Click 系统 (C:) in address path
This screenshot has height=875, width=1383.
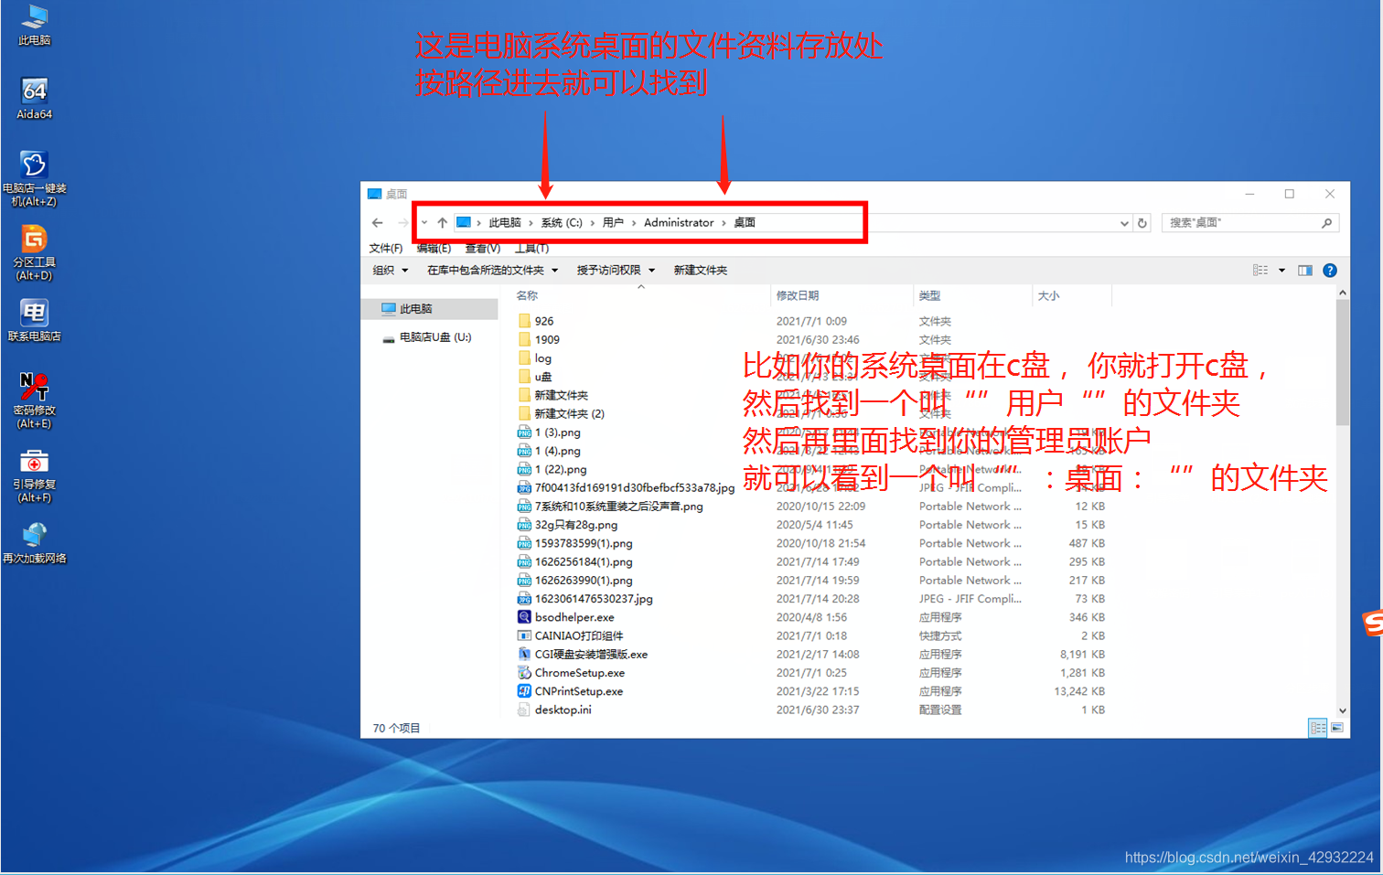point(562,222)
